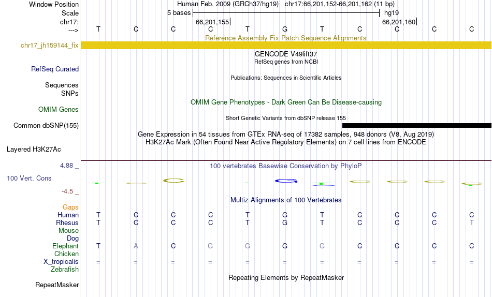Click the hg19 label beside the scale bar

point(392,13)
